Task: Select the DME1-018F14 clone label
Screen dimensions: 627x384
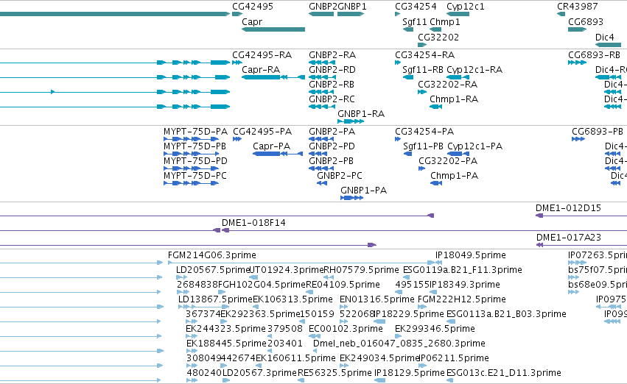Action: 253,223
